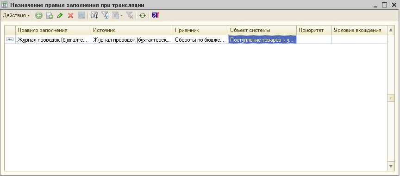Select cell Обороты по бюдже...
400x176 pixels.
200,39
